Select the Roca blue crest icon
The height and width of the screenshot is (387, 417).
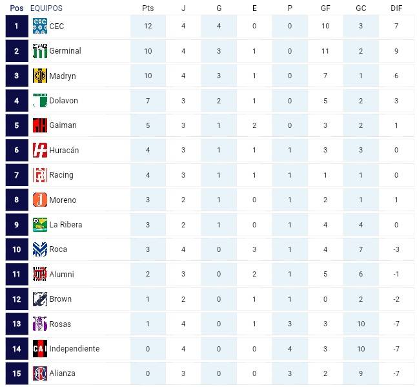coord(40,249)
